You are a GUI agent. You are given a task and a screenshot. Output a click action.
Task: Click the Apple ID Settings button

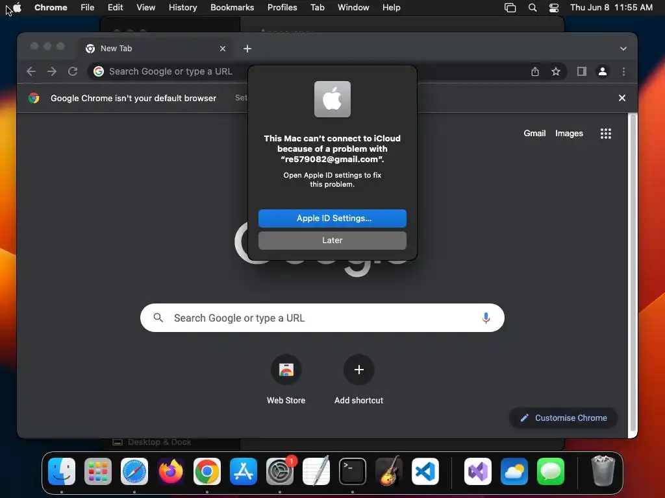coord(332,218)
